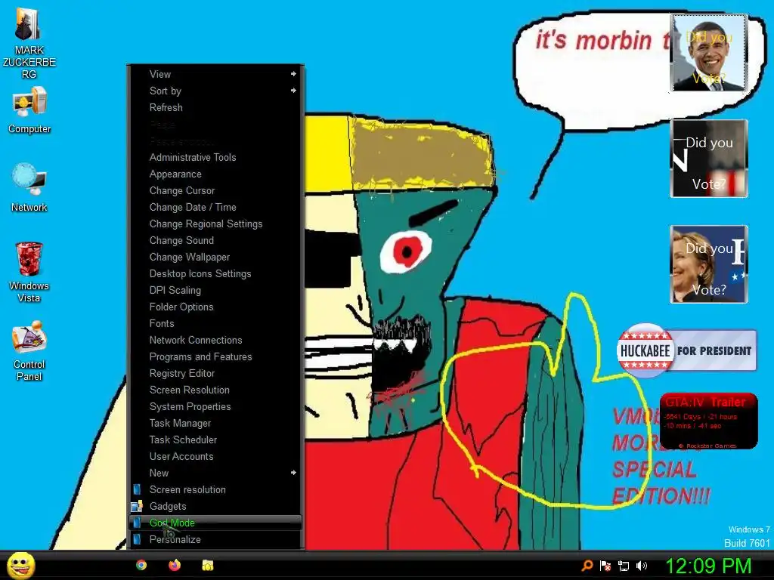Click the GTA:IV Trailer countdown gadget
This screenshot has height=580, width=774.
tap(708, 421)
